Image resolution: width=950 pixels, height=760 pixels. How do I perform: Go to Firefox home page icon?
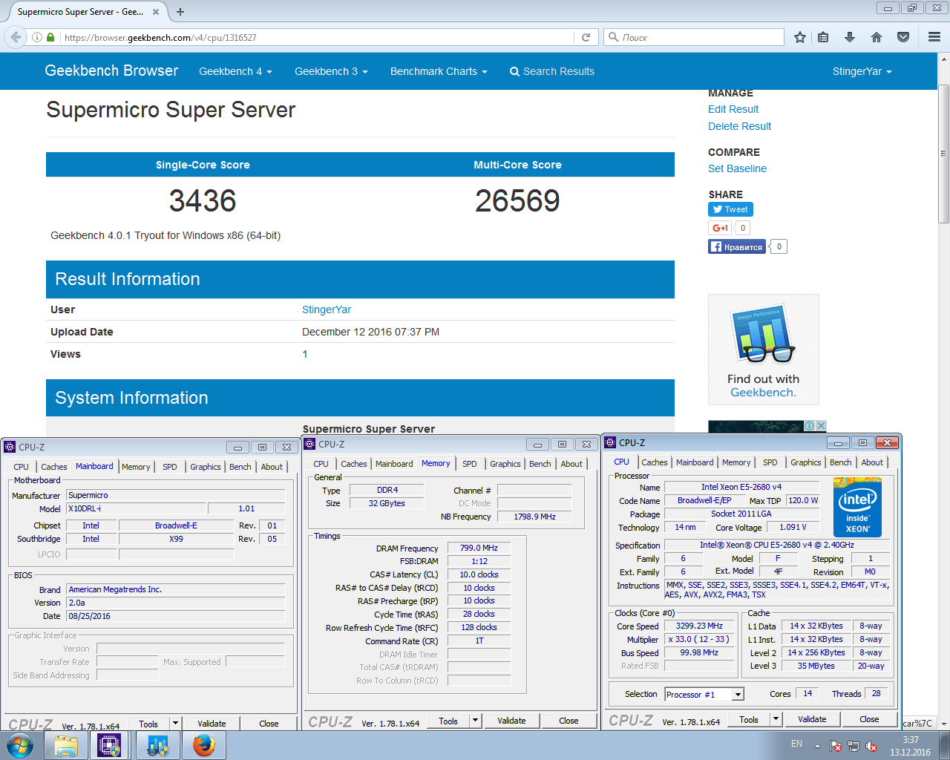click(877, 37)
